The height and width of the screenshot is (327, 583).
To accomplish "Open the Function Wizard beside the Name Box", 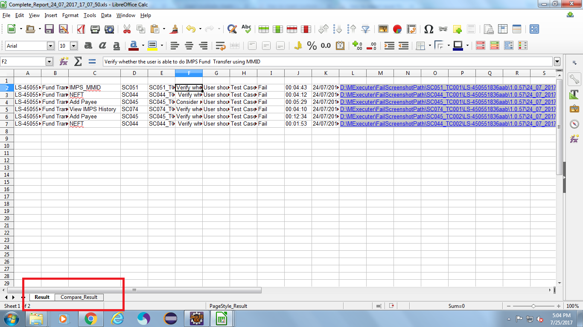I will tap(64, 61).
